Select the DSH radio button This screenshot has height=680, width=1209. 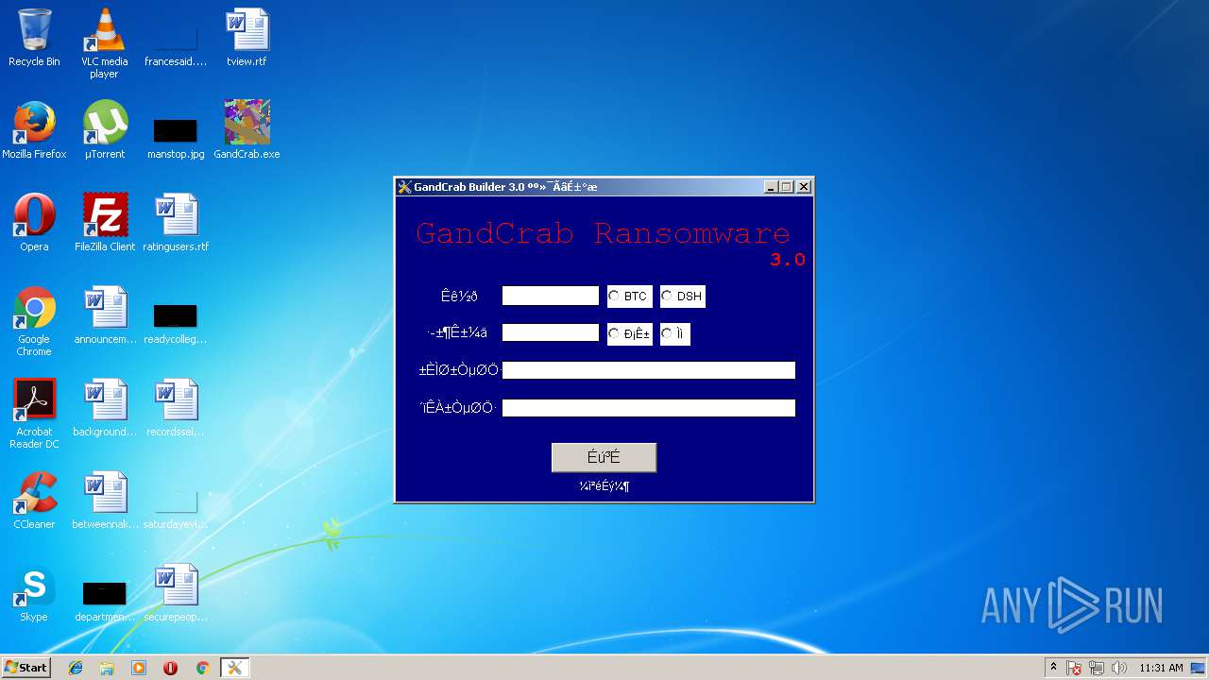(x=667, y=296)
